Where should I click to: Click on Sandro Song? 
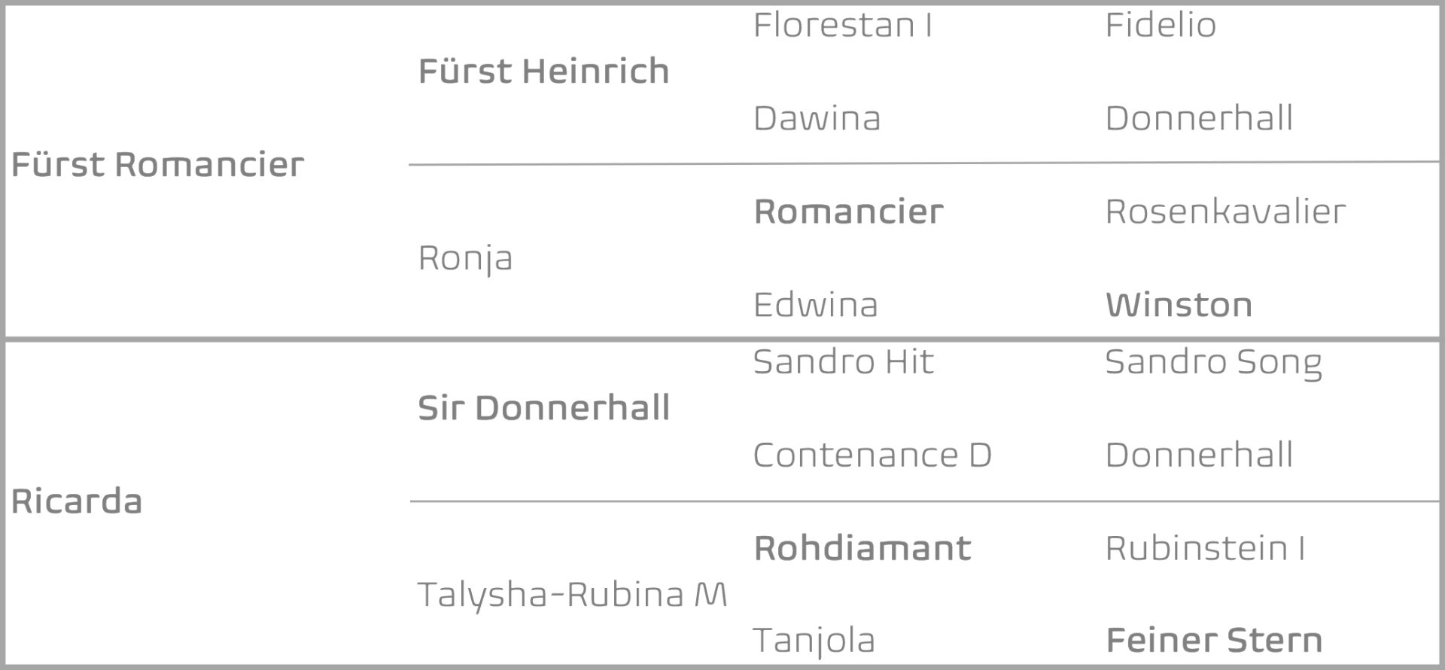1212,362
